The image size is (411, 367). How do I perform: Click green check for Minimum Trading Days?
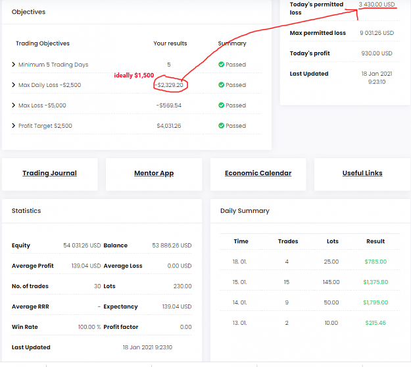(x=221, y=65)
